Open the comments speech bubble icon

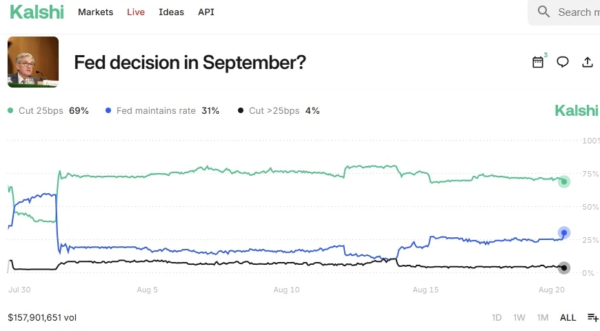pyautogui.click(x=563, y=62)
